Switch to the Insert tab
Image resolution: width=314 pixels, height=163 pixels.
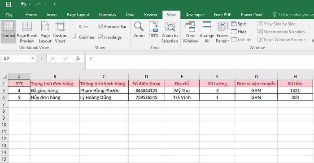(x=52, y=15)
